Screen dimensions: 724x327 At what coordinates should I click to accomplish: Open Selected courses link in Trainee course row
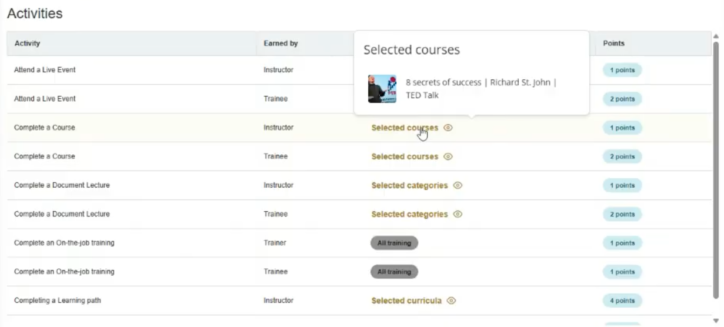405,156
